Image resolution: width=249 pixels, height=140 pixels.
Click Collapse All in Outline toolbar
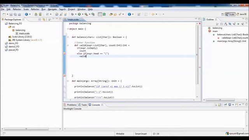[221, 24]
